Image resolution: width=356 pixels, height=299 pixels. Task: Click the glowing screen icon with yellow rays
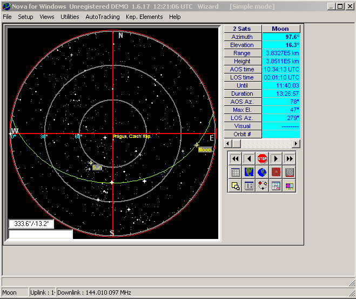click(x=290, y=186)
